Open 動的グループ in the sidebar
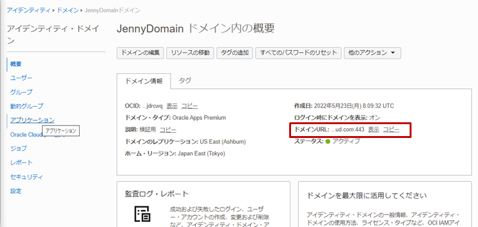 click(x=26, y=106)
